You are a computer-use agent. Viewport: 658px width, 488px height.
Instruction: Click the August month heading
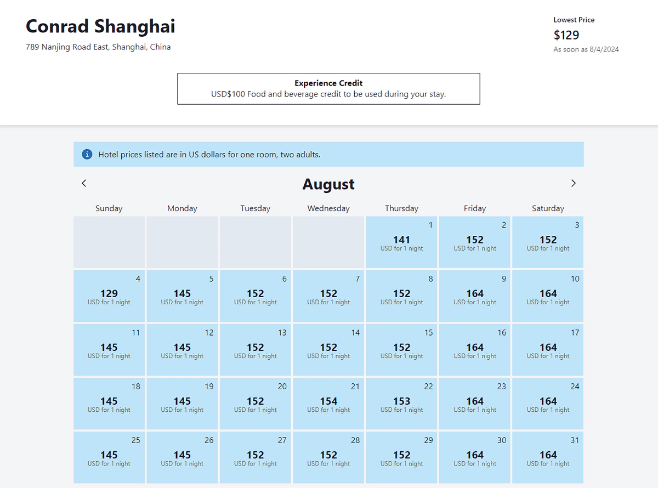pos(328,184)
